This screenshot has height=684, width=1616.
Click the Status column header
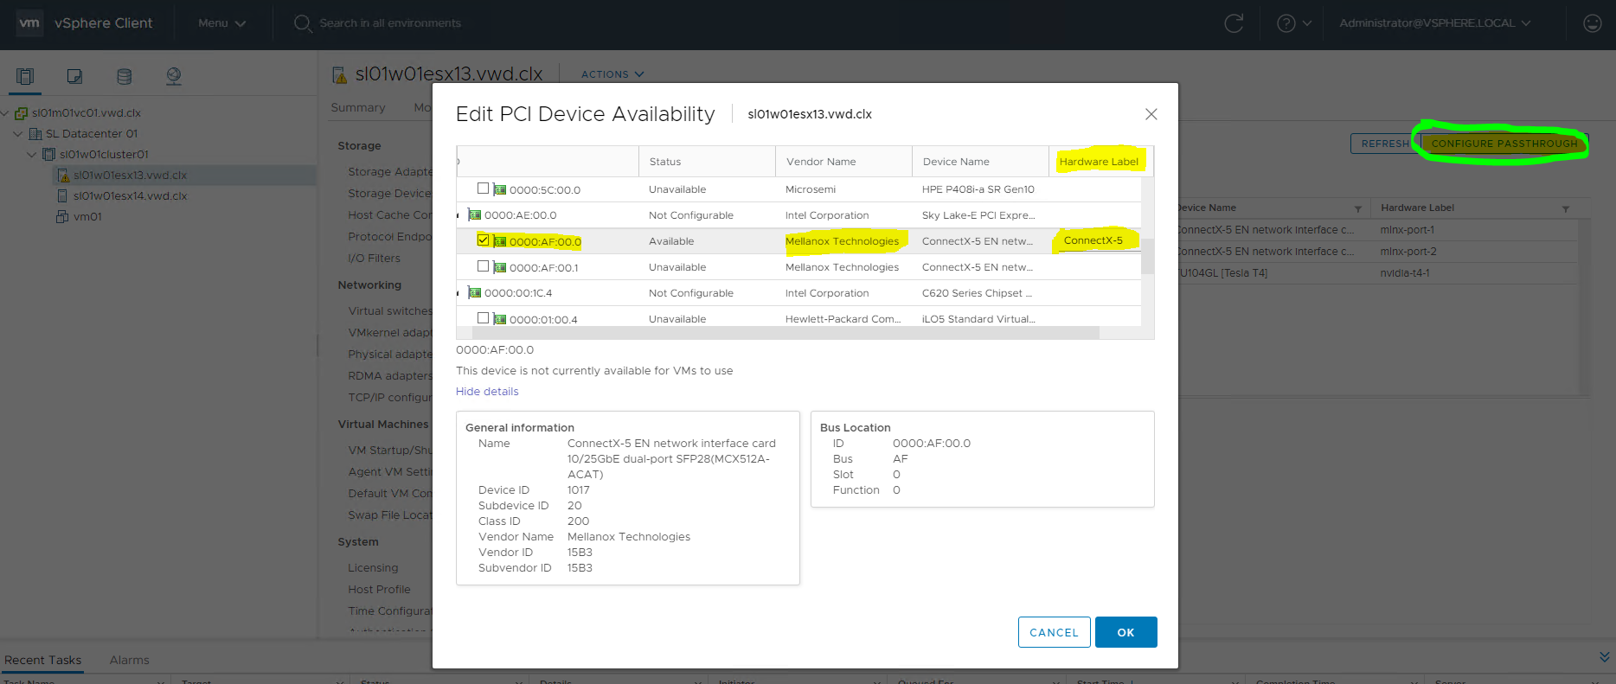[707, 162]
